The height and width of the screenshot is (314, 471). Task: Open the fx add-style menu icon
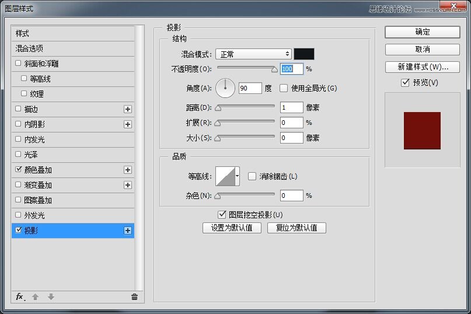(20, 297)
